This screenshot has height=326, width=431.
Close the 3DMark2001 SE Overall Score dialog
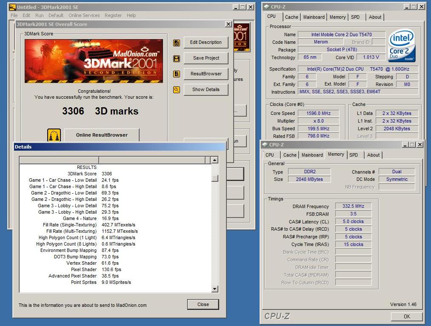pyautogui.click(x=228, y=24)
